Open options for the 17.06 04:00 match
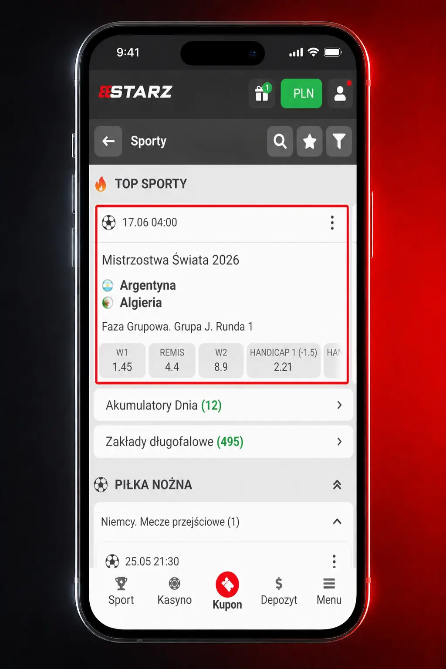Image resolution: width=446 pixels, height=669 pixels. pos(332,223)
